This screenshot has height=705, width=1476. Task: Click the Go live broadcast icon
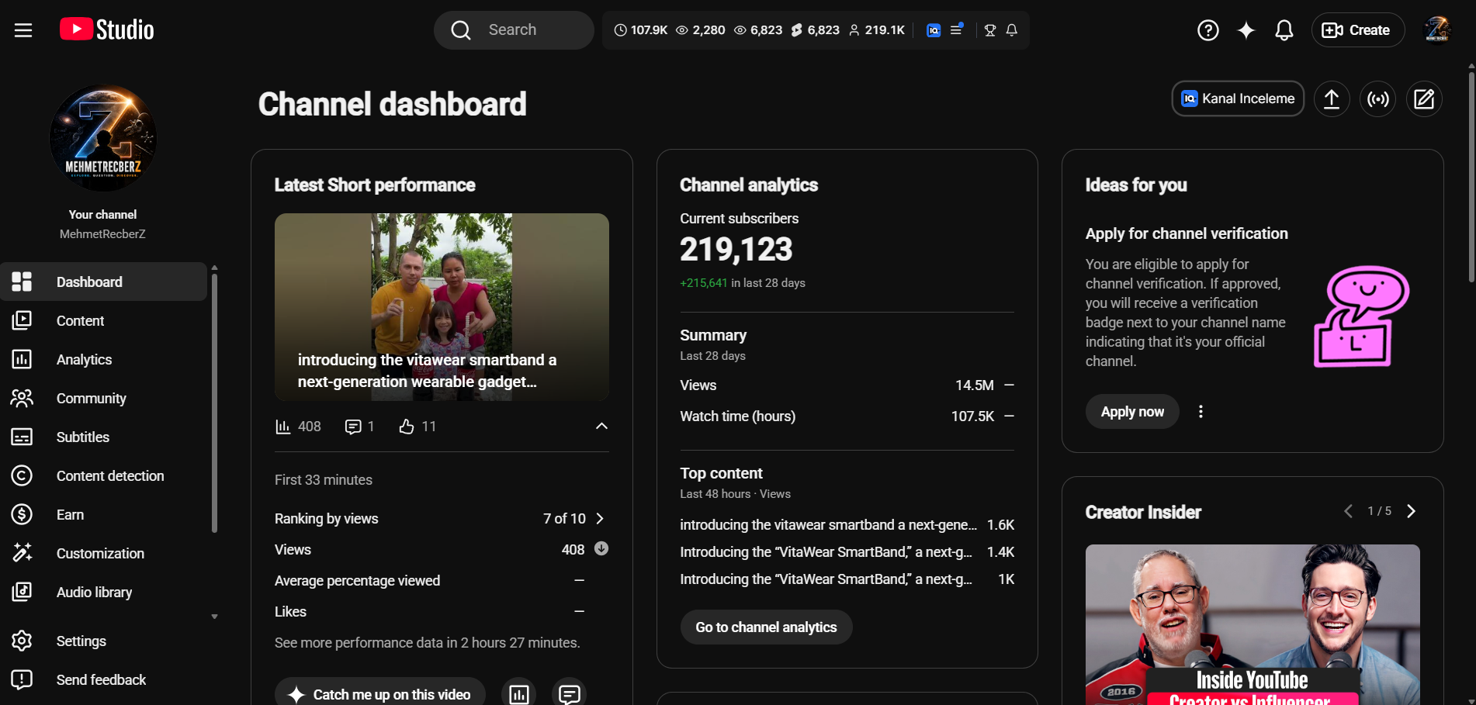pyautogui.click(x=1378, y=98)
